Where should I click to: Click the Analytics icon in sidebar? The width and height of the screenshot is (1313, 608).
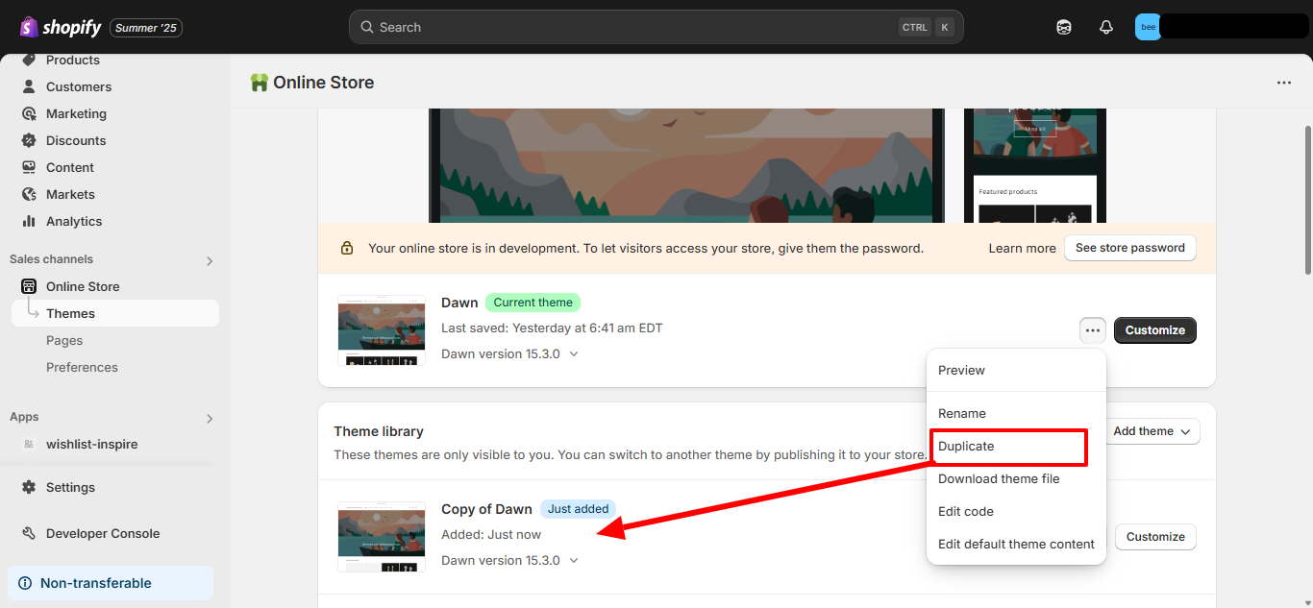[28, 221]
